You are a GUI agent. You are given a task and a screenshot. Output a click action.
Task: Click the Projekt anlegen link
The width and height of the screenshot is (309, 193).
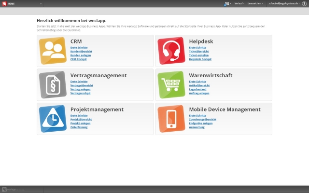click(81, 124)
